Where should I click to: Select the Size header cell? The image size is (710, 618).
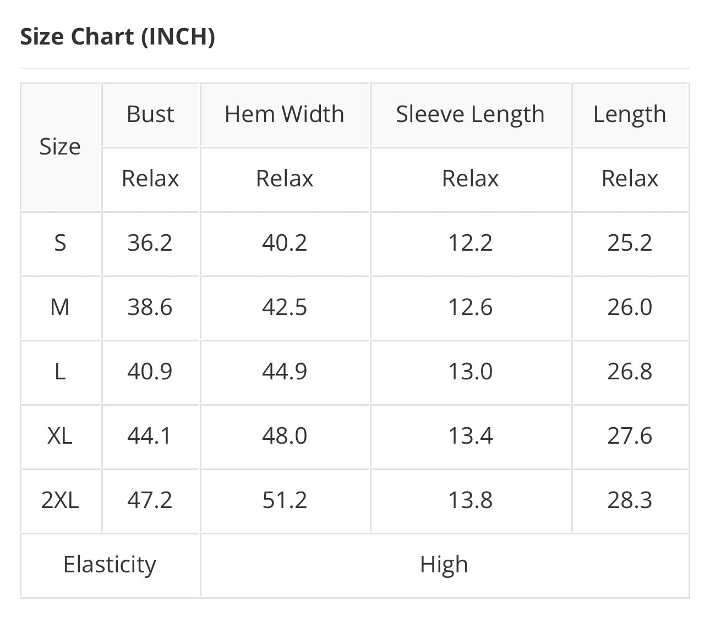(x=60, y=147)
